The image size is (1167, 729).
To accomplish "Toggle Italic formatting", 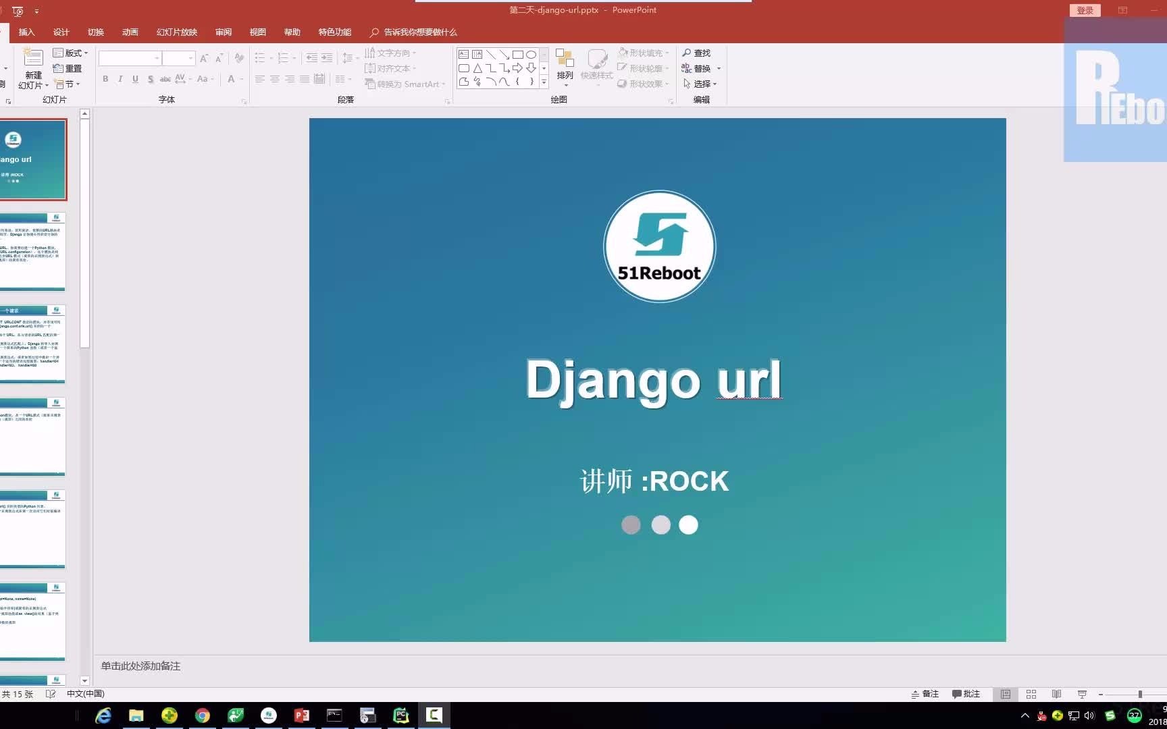I will 120,79.
